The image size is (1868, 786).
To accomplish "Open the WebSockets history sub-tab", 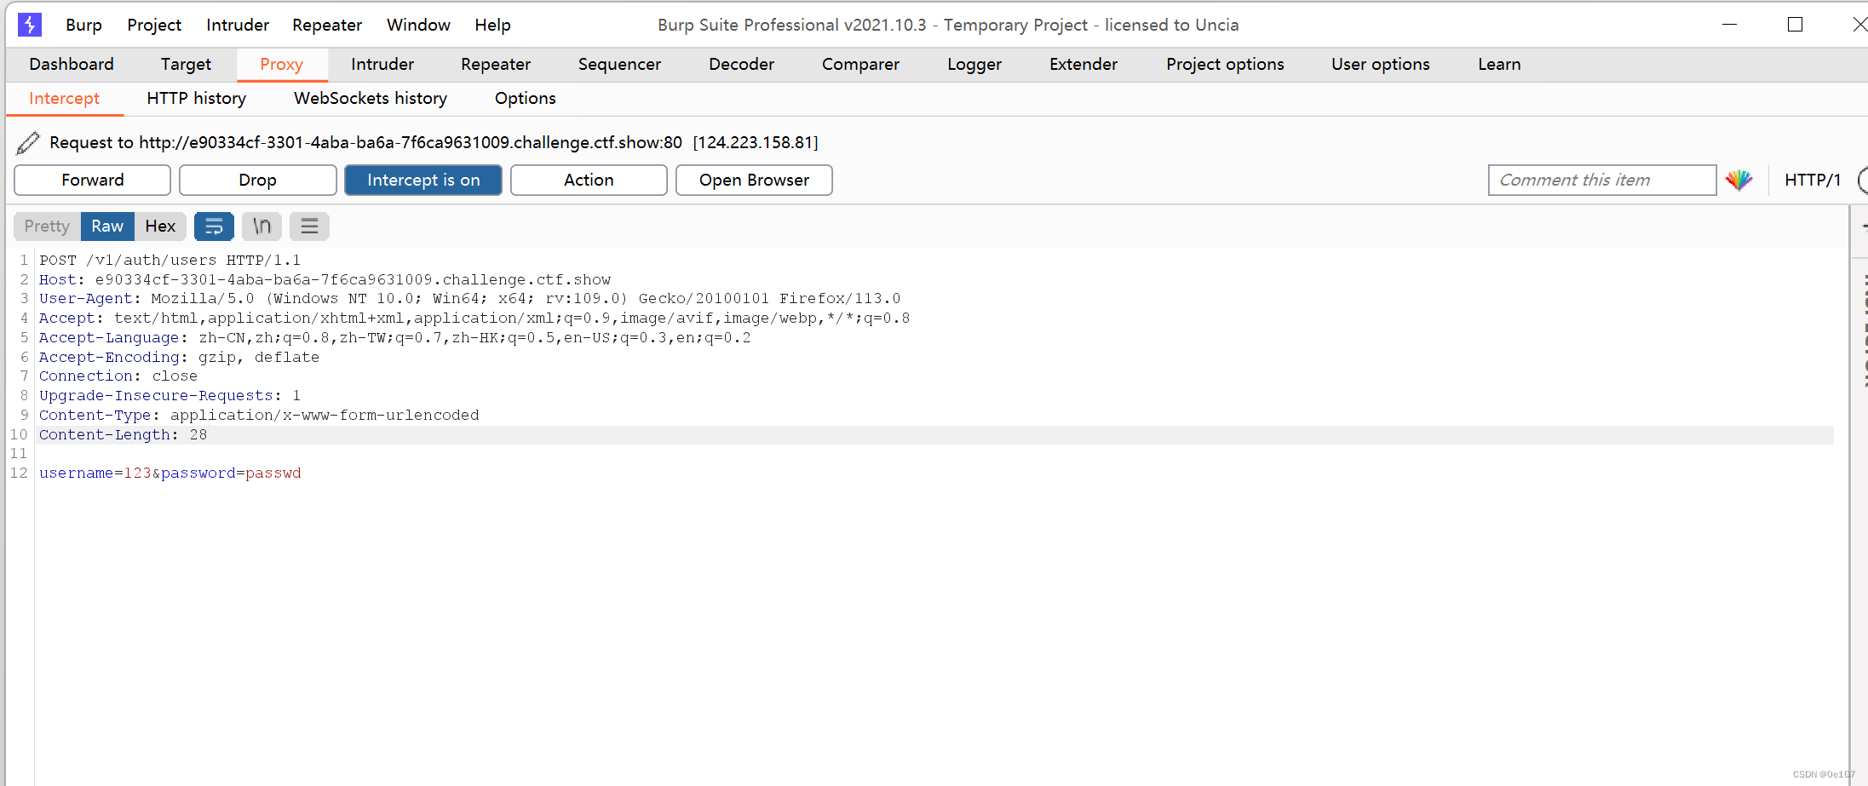I will 371,99.
